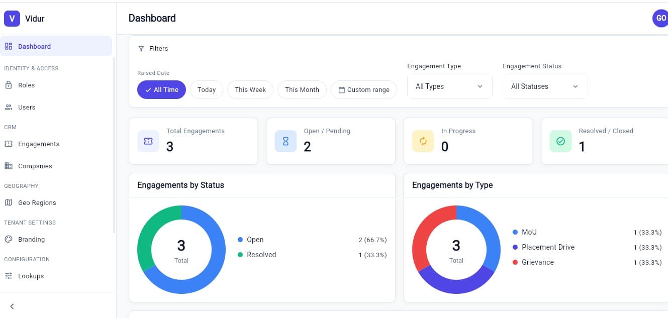Viewport: 668px width, 318px height.
Task: Click the Vidur logo icon
Action: tap(12, 19)
